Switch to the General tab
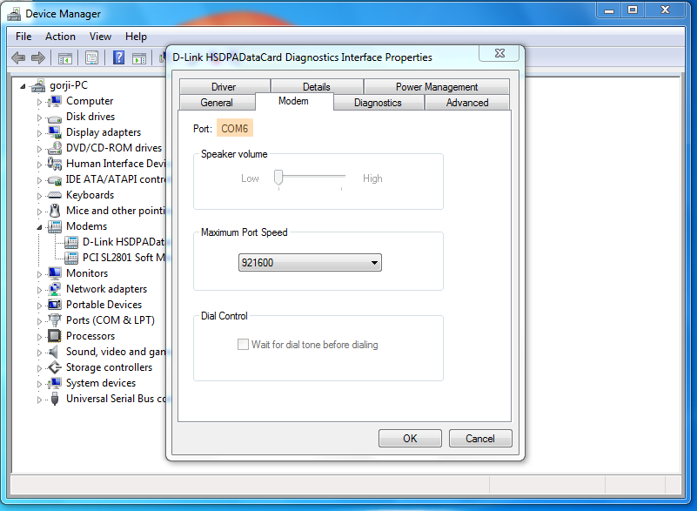 click(217, 103)
